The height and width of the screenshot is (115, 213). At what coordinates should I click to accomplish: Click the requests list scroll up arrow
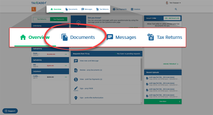coord(141,58)
